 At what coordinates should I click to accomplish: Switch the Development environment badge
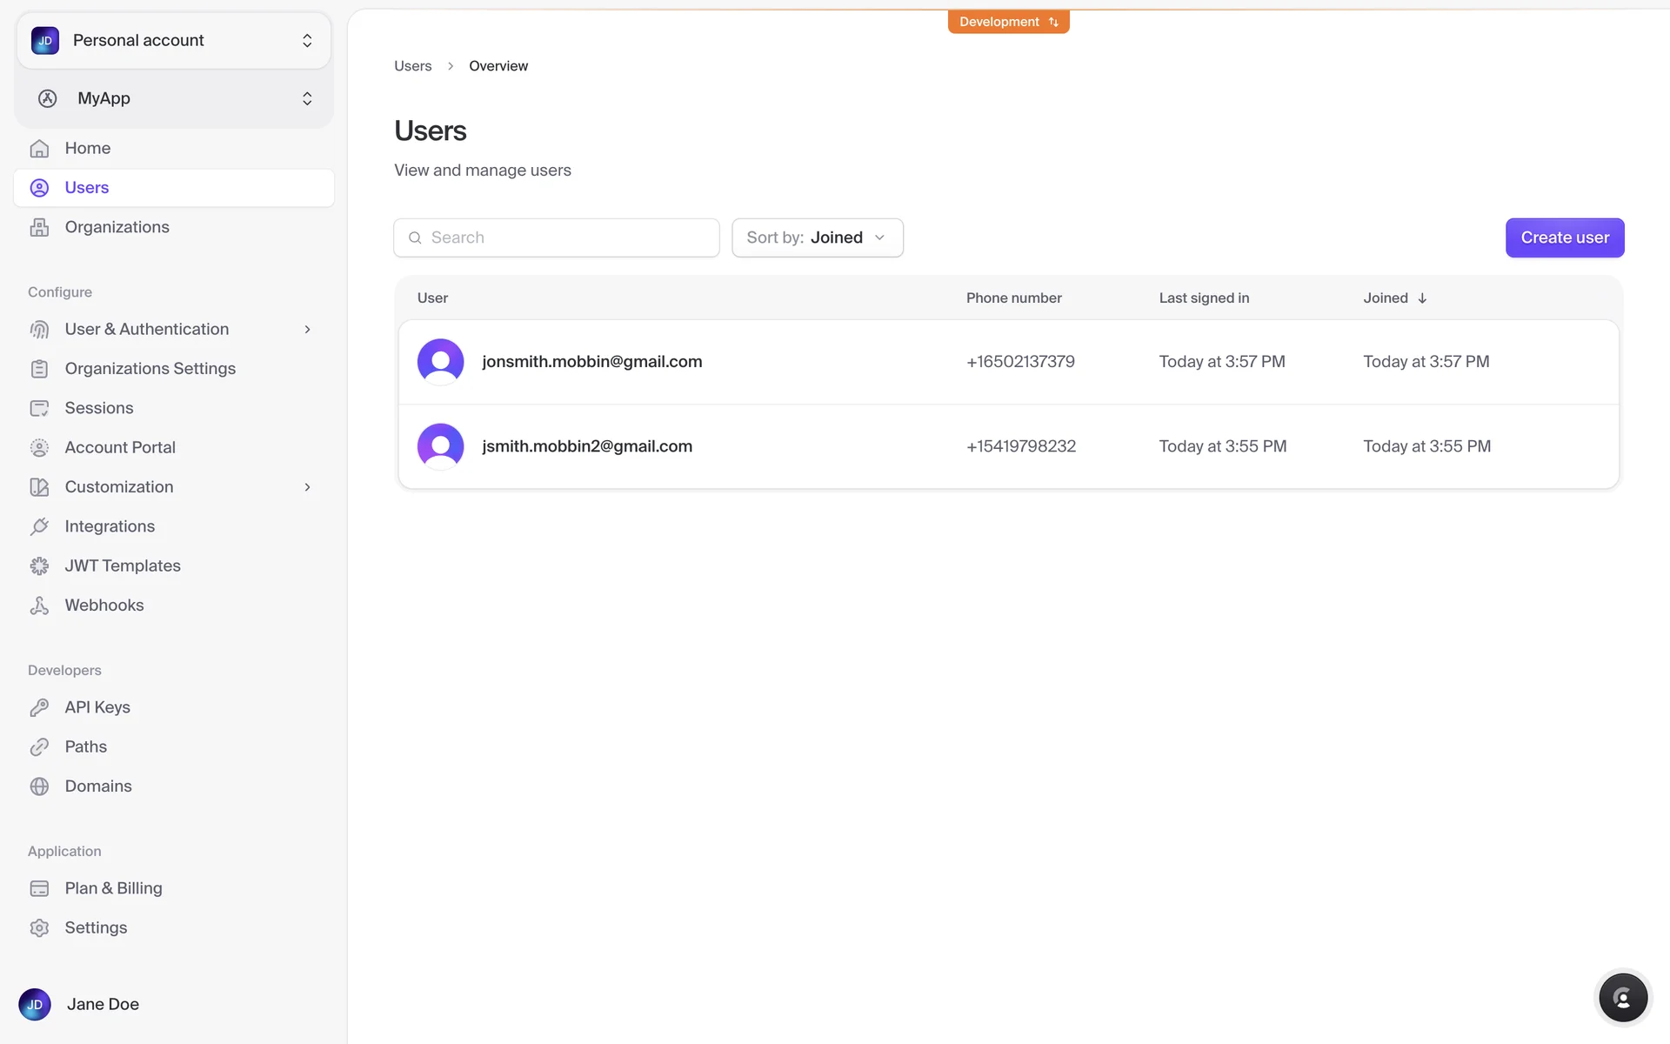(1008, 22)
